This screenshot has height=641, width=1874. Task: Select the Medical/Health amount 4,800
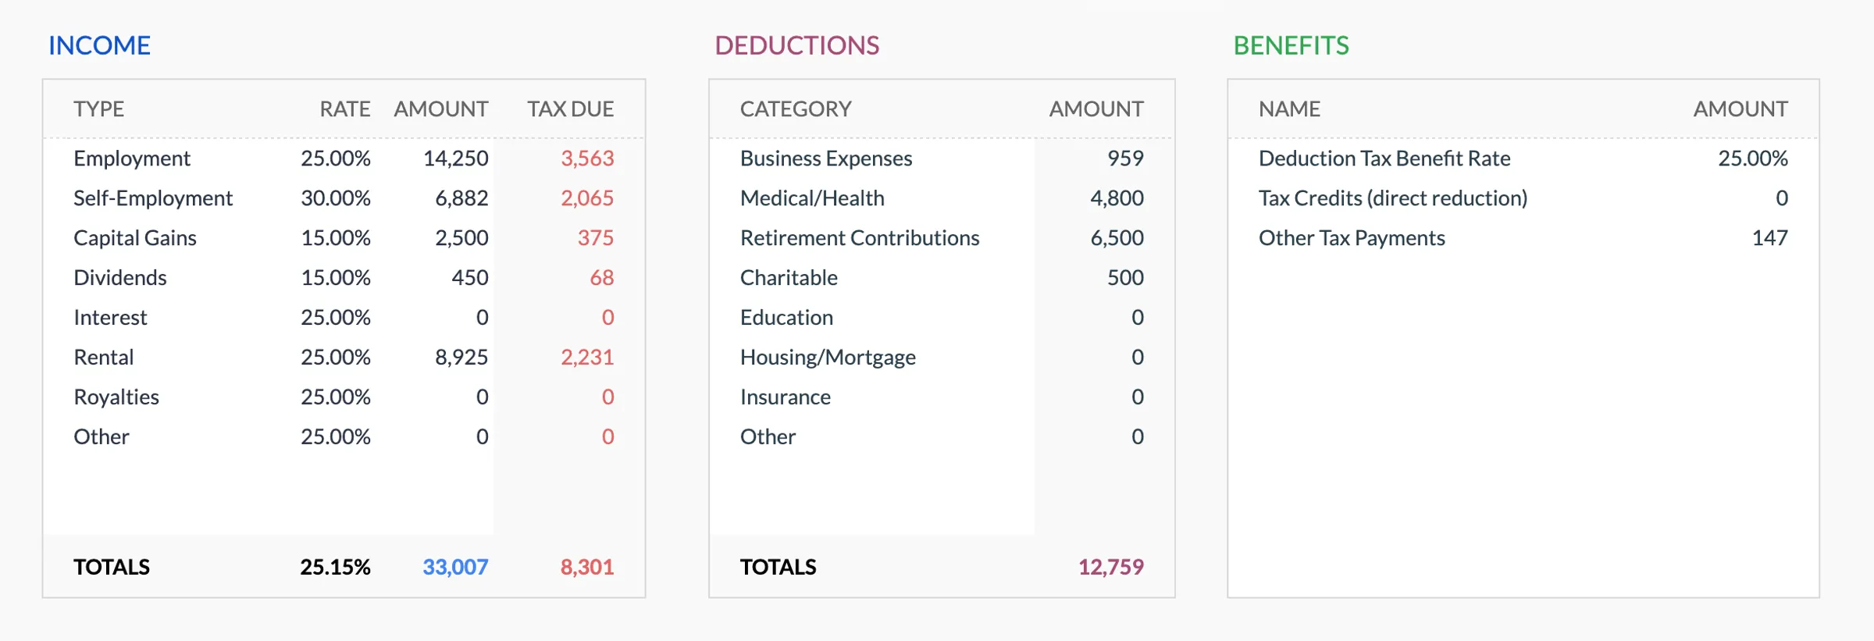tap(1117, 198)
